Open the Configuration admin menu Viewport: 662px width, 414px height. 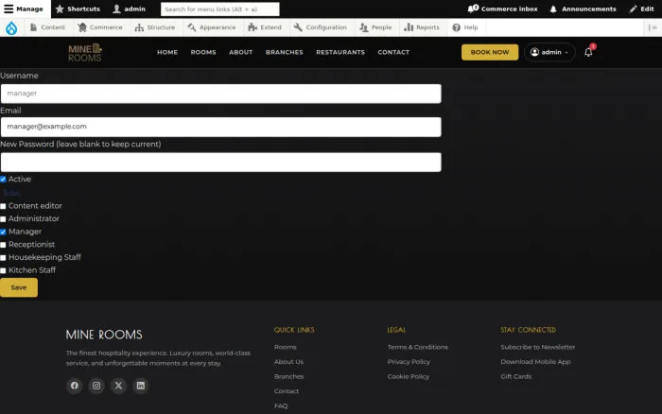coord(321,27)
